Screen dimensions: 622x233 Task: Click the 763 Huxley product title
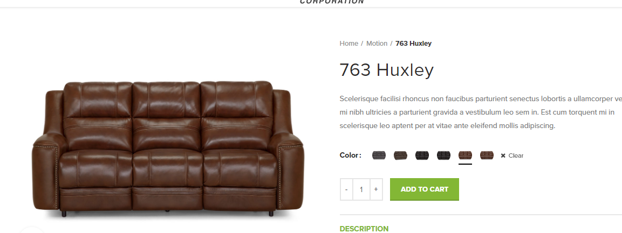point(387,70)
